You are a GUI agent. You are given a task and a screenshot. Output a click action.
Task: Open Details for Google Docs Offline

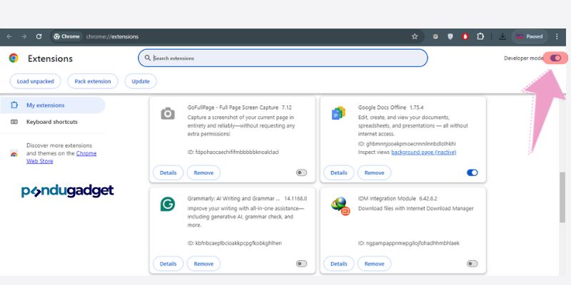pyautogui.click(x=338, y=172)
